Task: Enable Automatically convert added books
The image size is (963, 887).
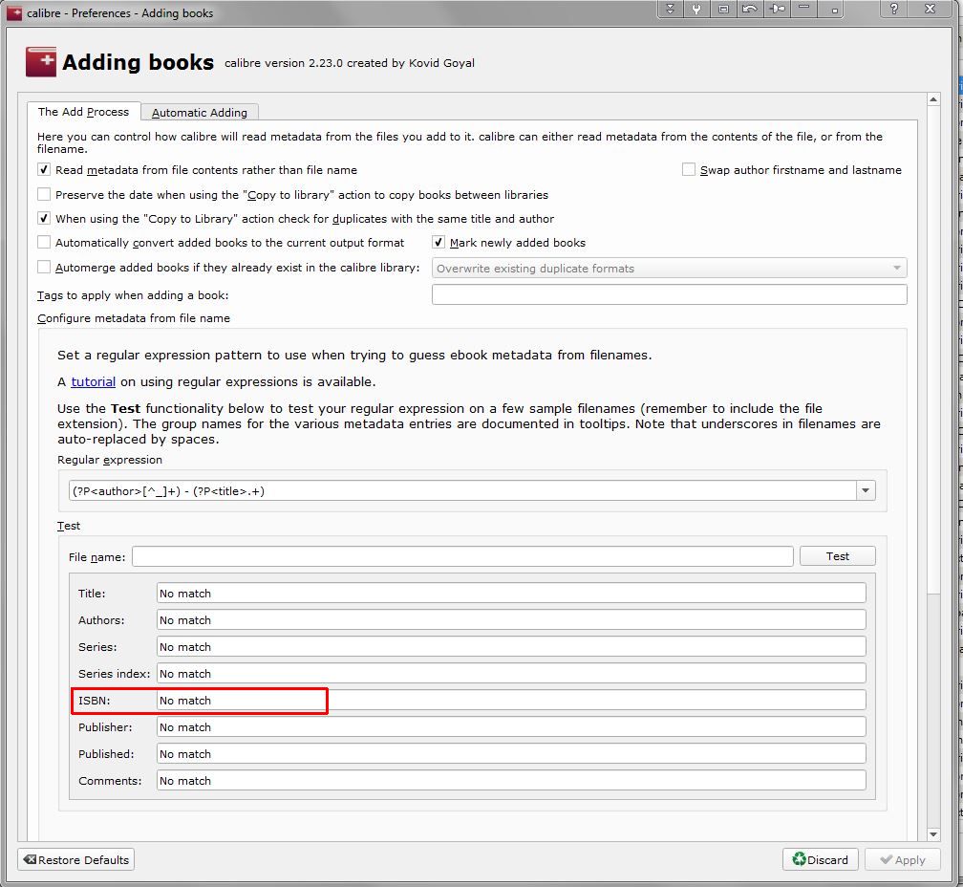Action: pyautogui.click(x=44, y=242)
